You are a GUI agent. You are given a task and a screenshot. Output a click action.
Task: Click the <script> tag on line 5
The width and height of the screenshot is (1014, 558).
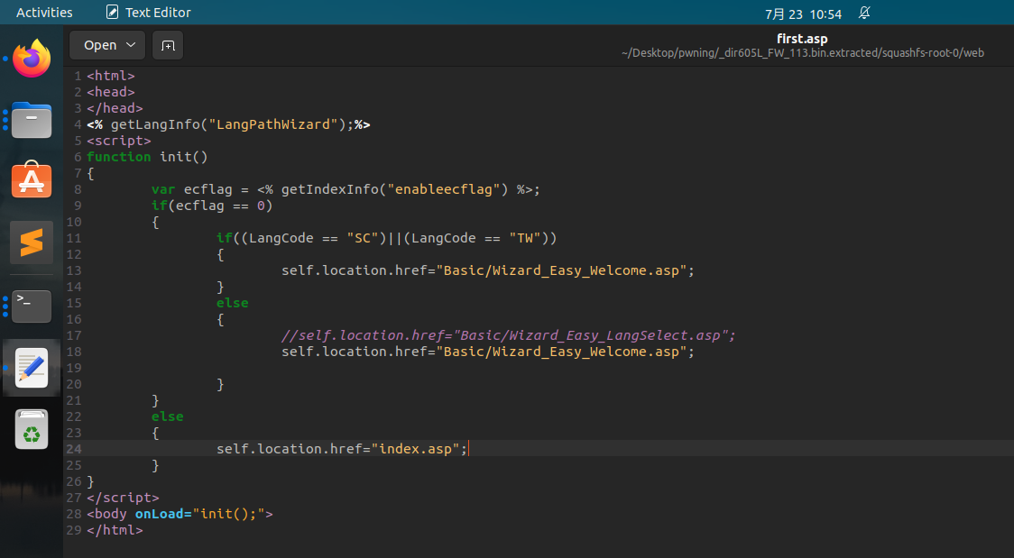tap(119, 140)
